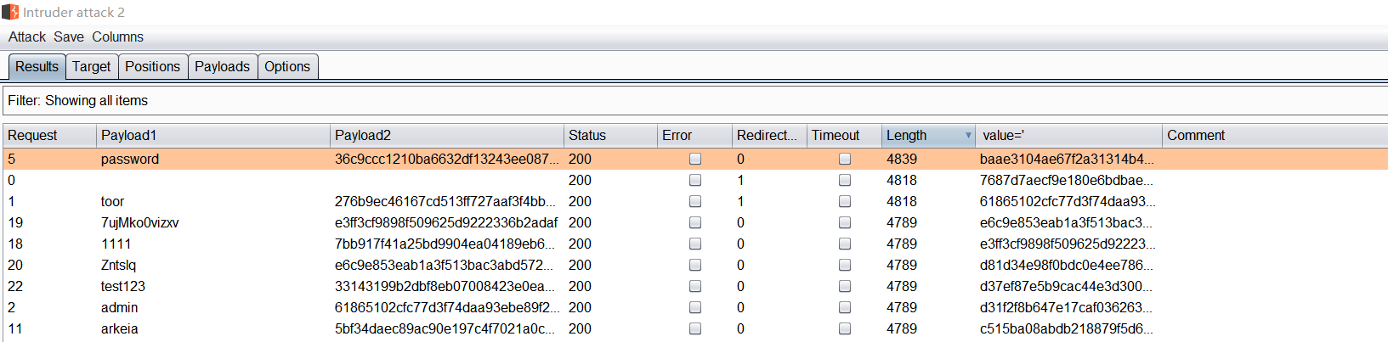Switch to the Options tab
1388x342 pixels.
pos(287,66)
